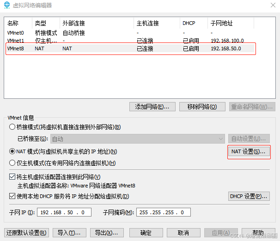The height and width of the screenshot is (241, 280).
Task: Click 添加网络(E) button
Action: [152, 107]
